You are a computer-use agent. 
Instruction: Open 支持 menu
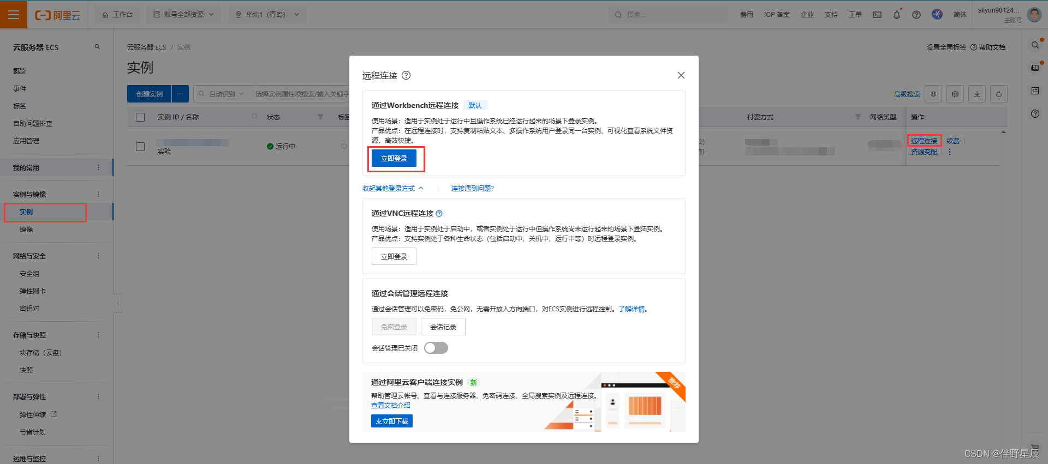click(831, 15)
